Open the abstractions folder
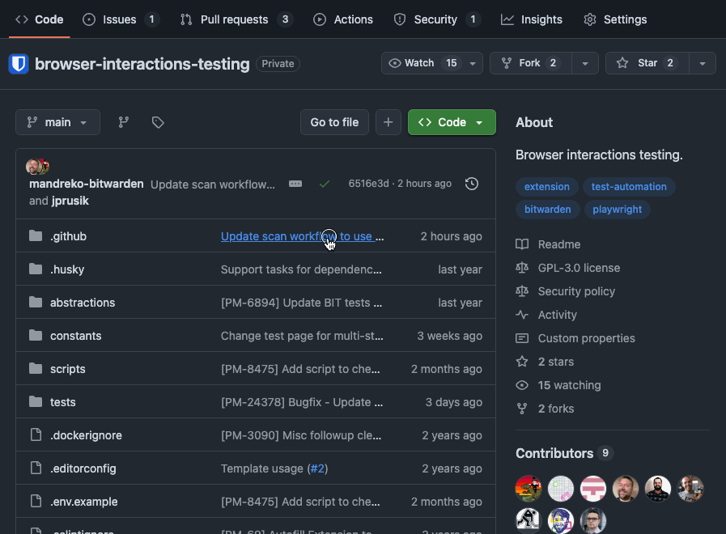726x534 pixels. coord(83,303)
